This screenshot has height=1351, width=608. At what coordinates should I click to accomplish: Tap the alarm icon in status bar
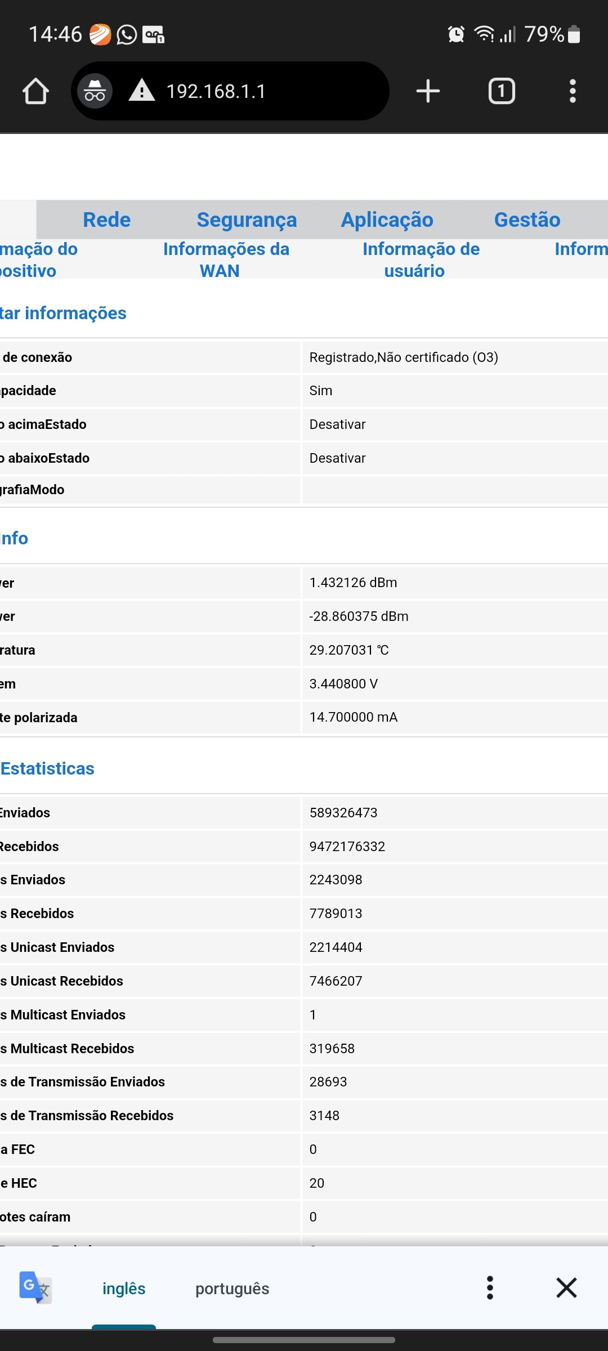(456, 34)
